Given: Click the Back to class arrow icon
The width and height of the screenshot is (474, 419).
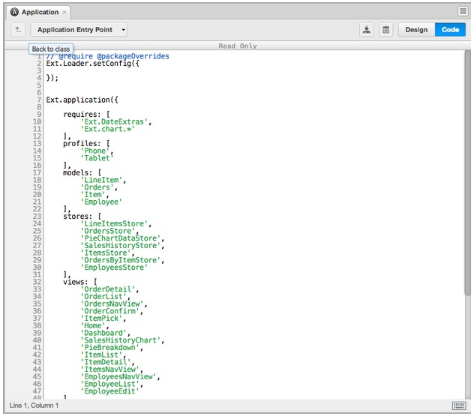Looking at the screenshot, I should tap(18, 30).
